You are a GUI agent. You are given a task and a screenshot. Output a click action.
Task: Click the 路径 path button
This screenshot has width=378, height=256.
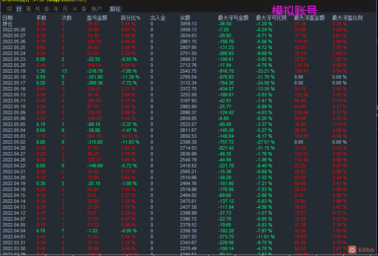click(115, 9)
